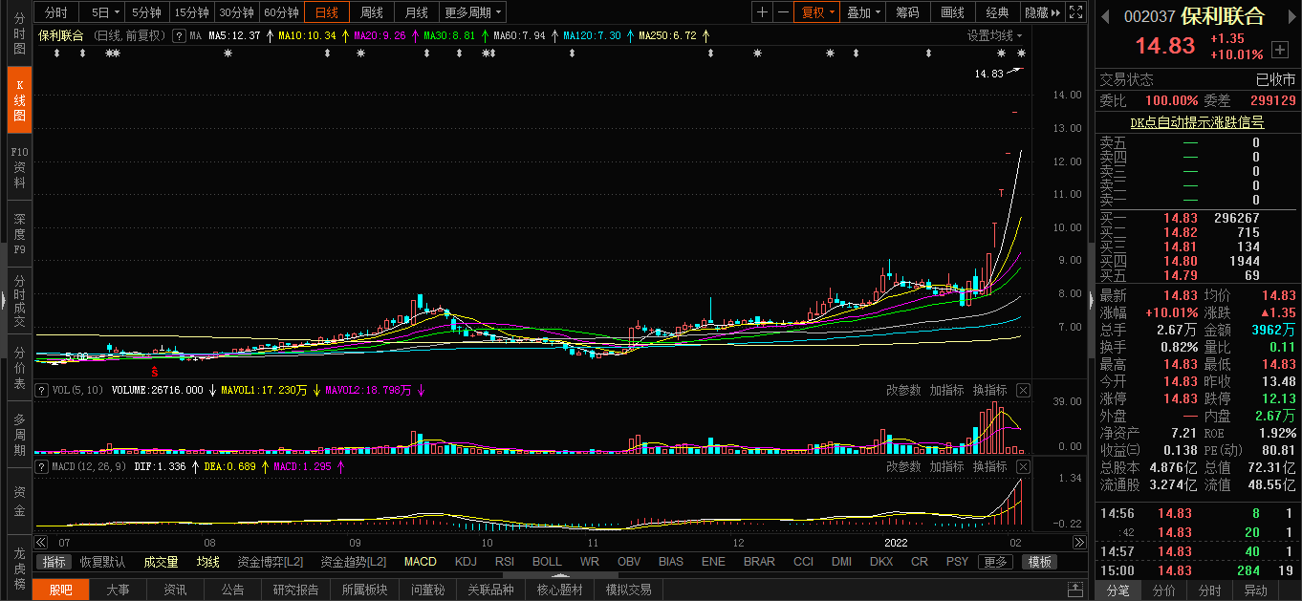Open the 设置均线 dropdown
The width and height of the screenshot is (1302, 601).
[994, 35]
